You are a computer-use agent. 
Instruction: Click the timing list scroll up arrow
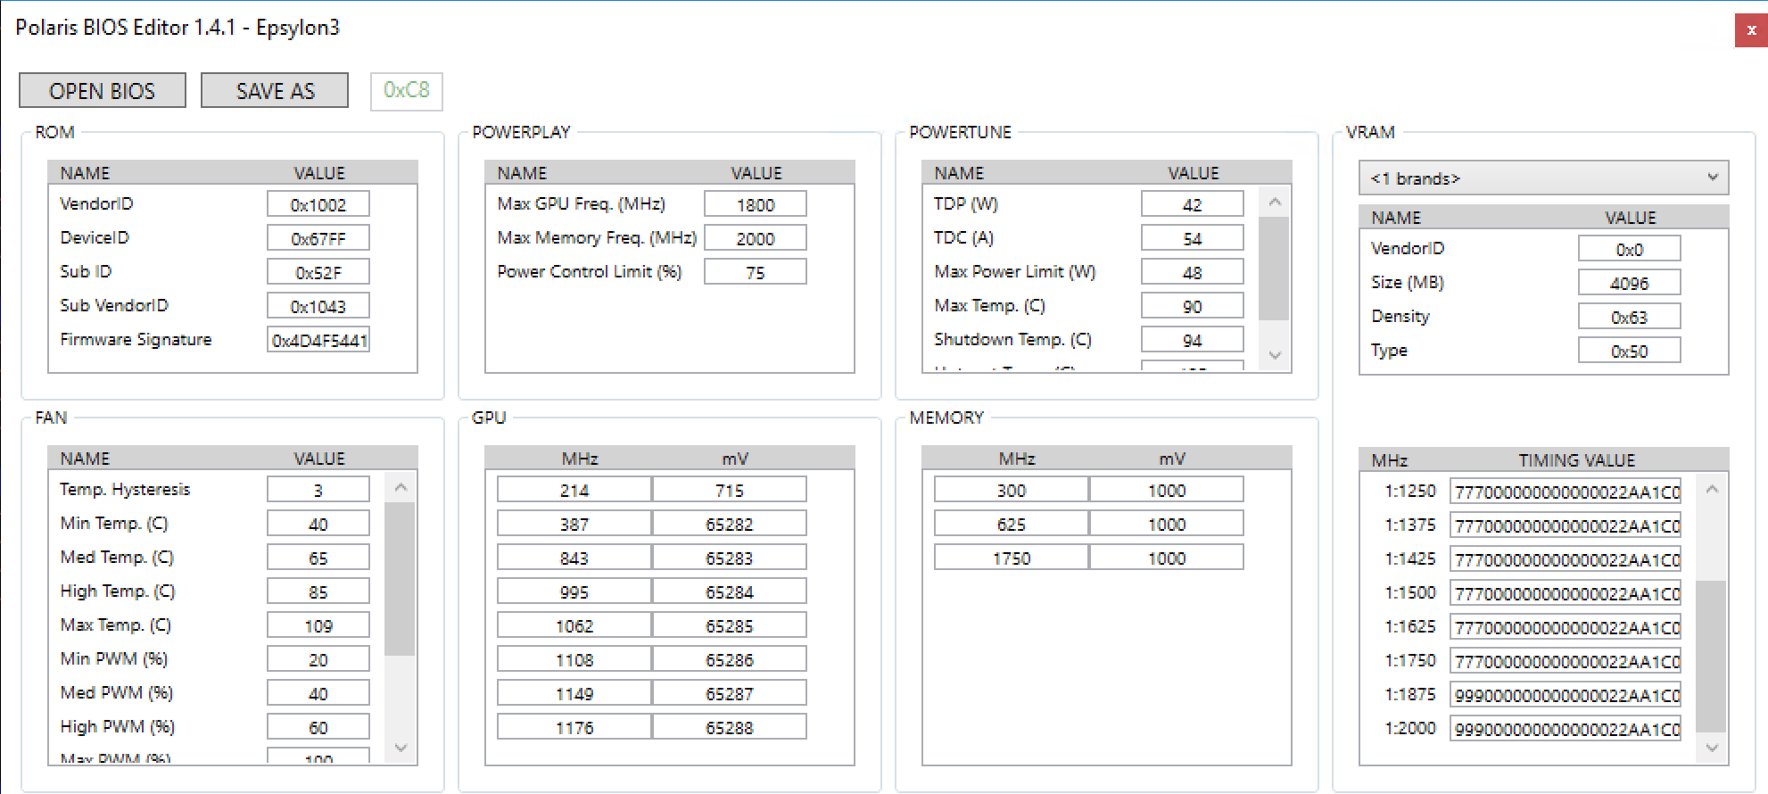pyautogui.click(x=1712, y=489)
